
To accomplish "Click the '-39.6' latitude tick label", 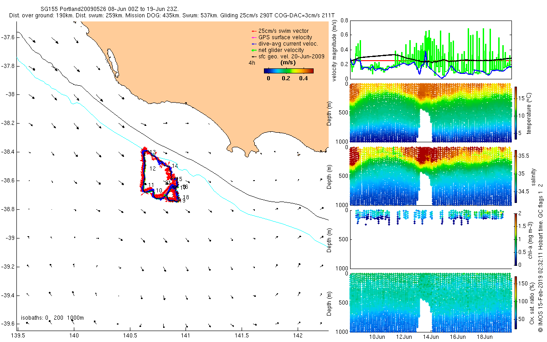I will pos(8,324).
